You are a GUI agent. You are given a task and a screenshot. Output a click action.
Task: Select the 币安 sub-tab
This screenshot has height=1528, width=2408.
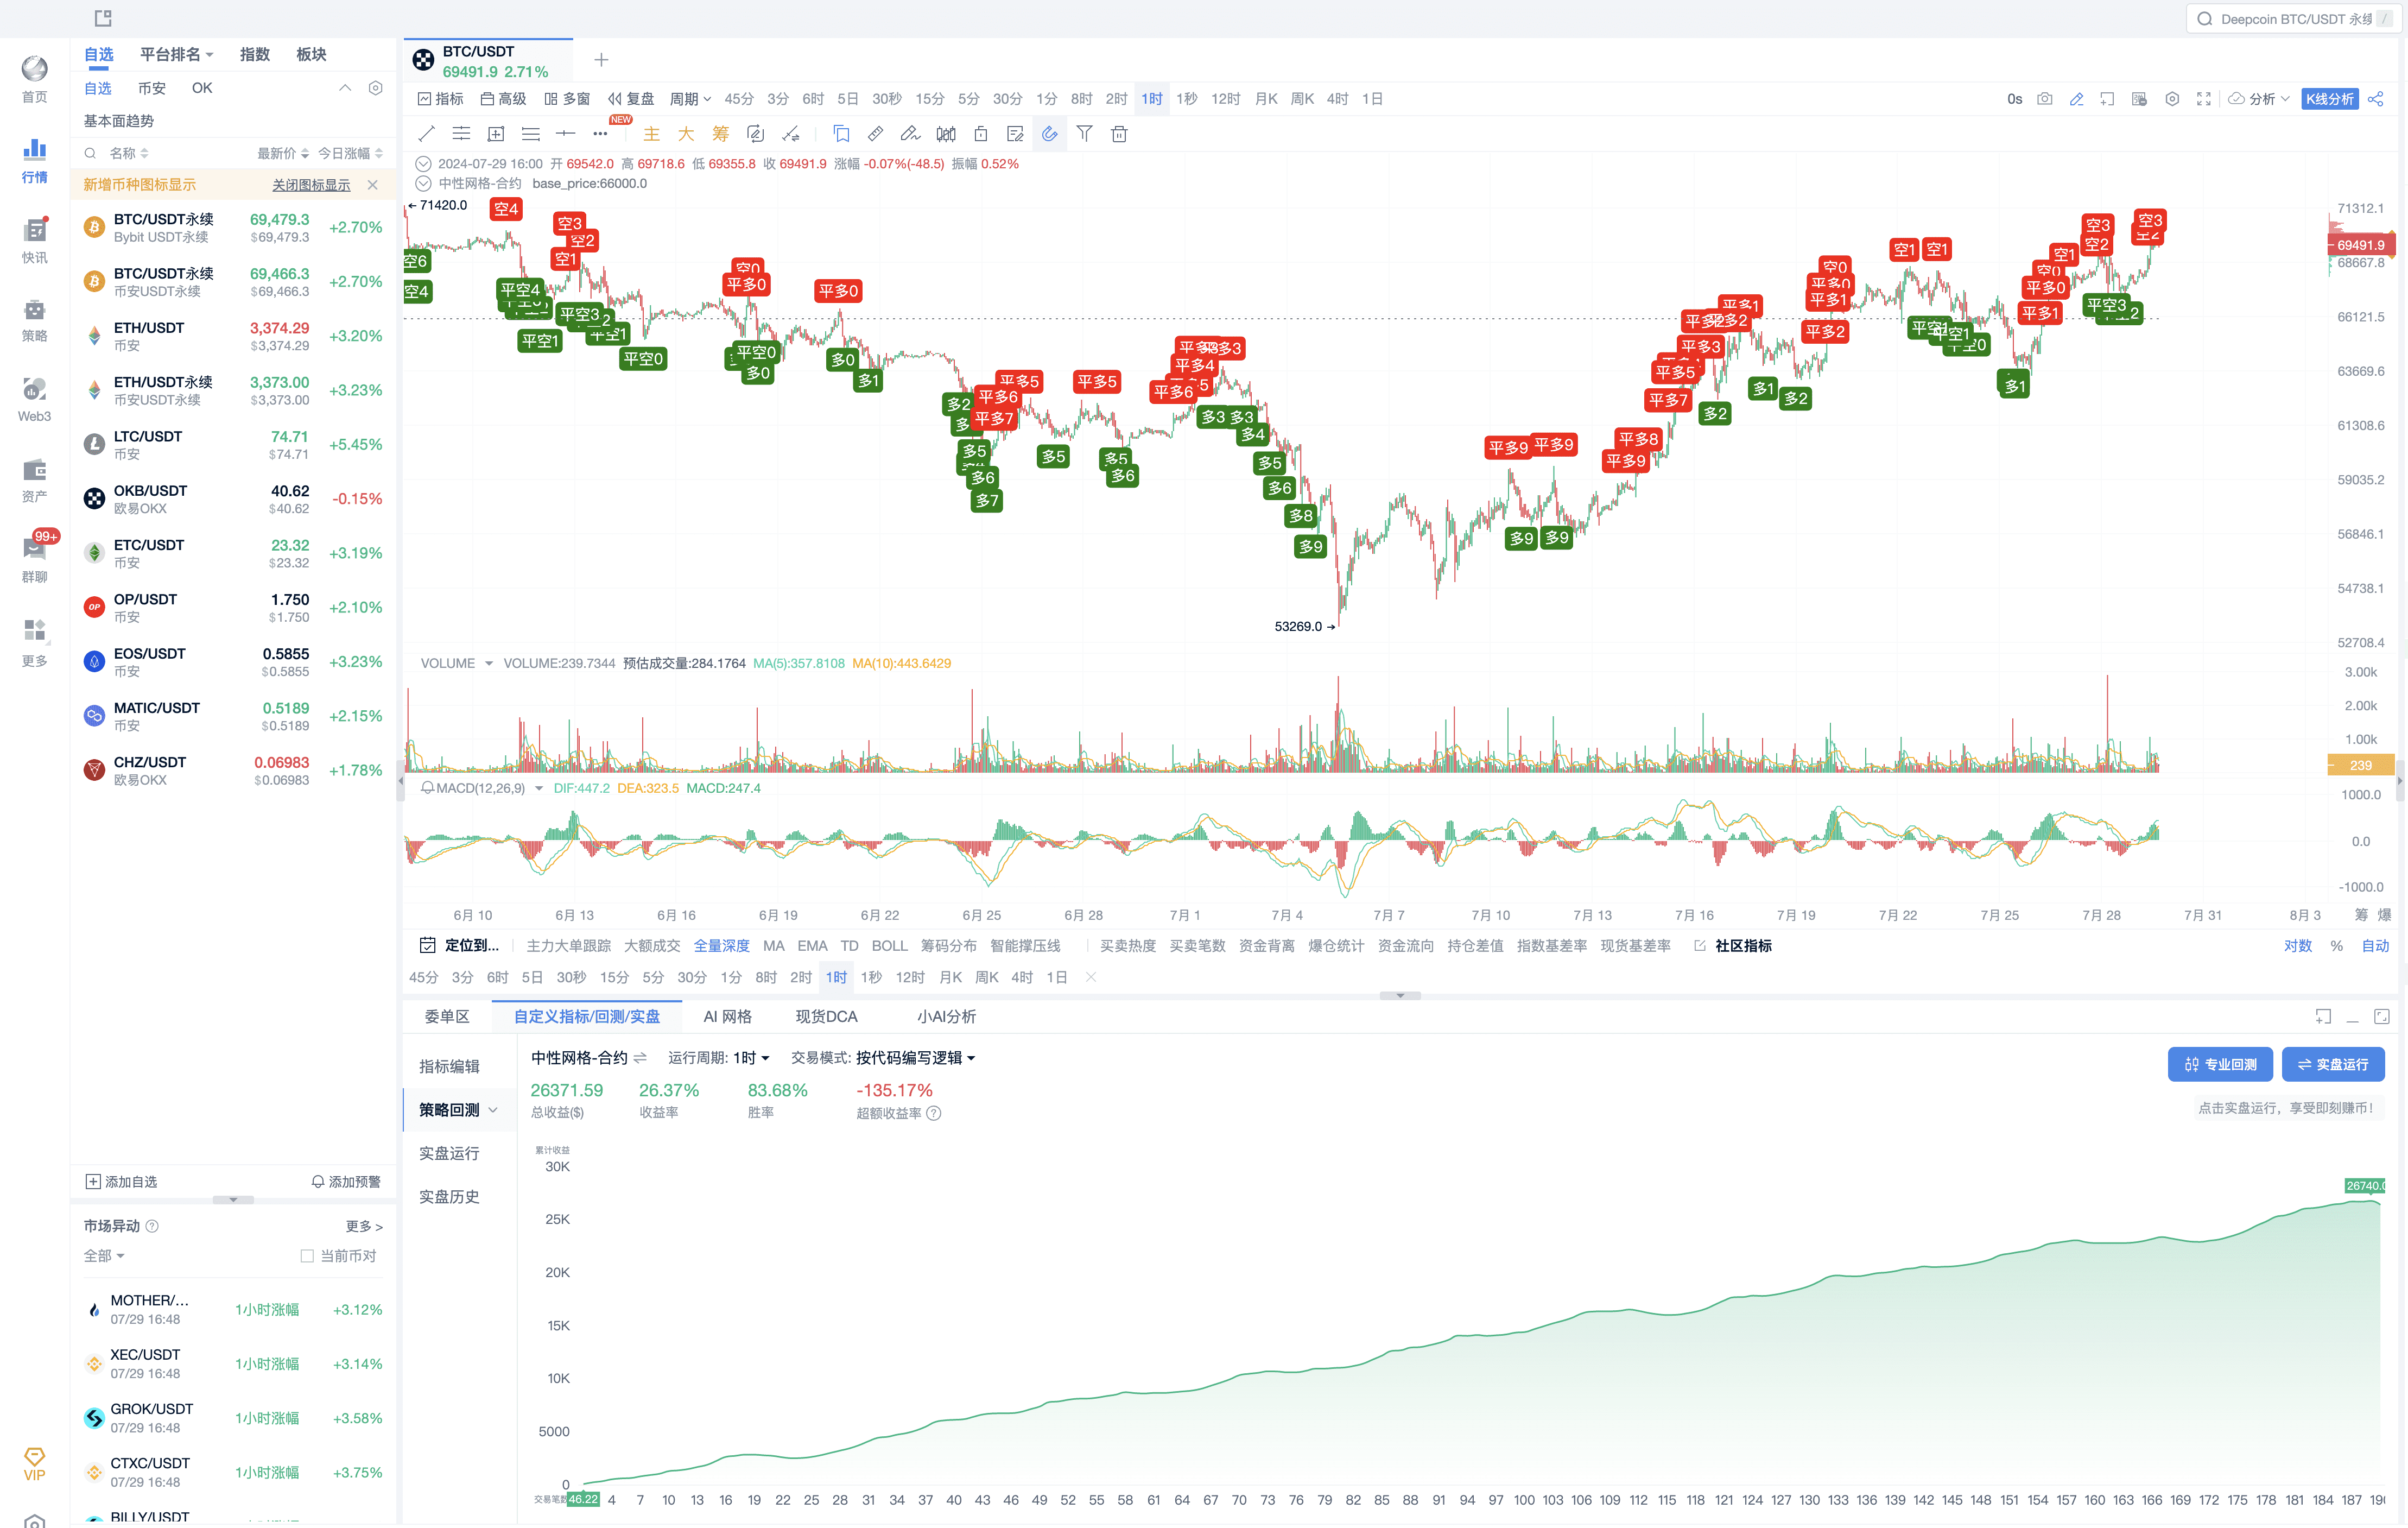tap(152, 88)
